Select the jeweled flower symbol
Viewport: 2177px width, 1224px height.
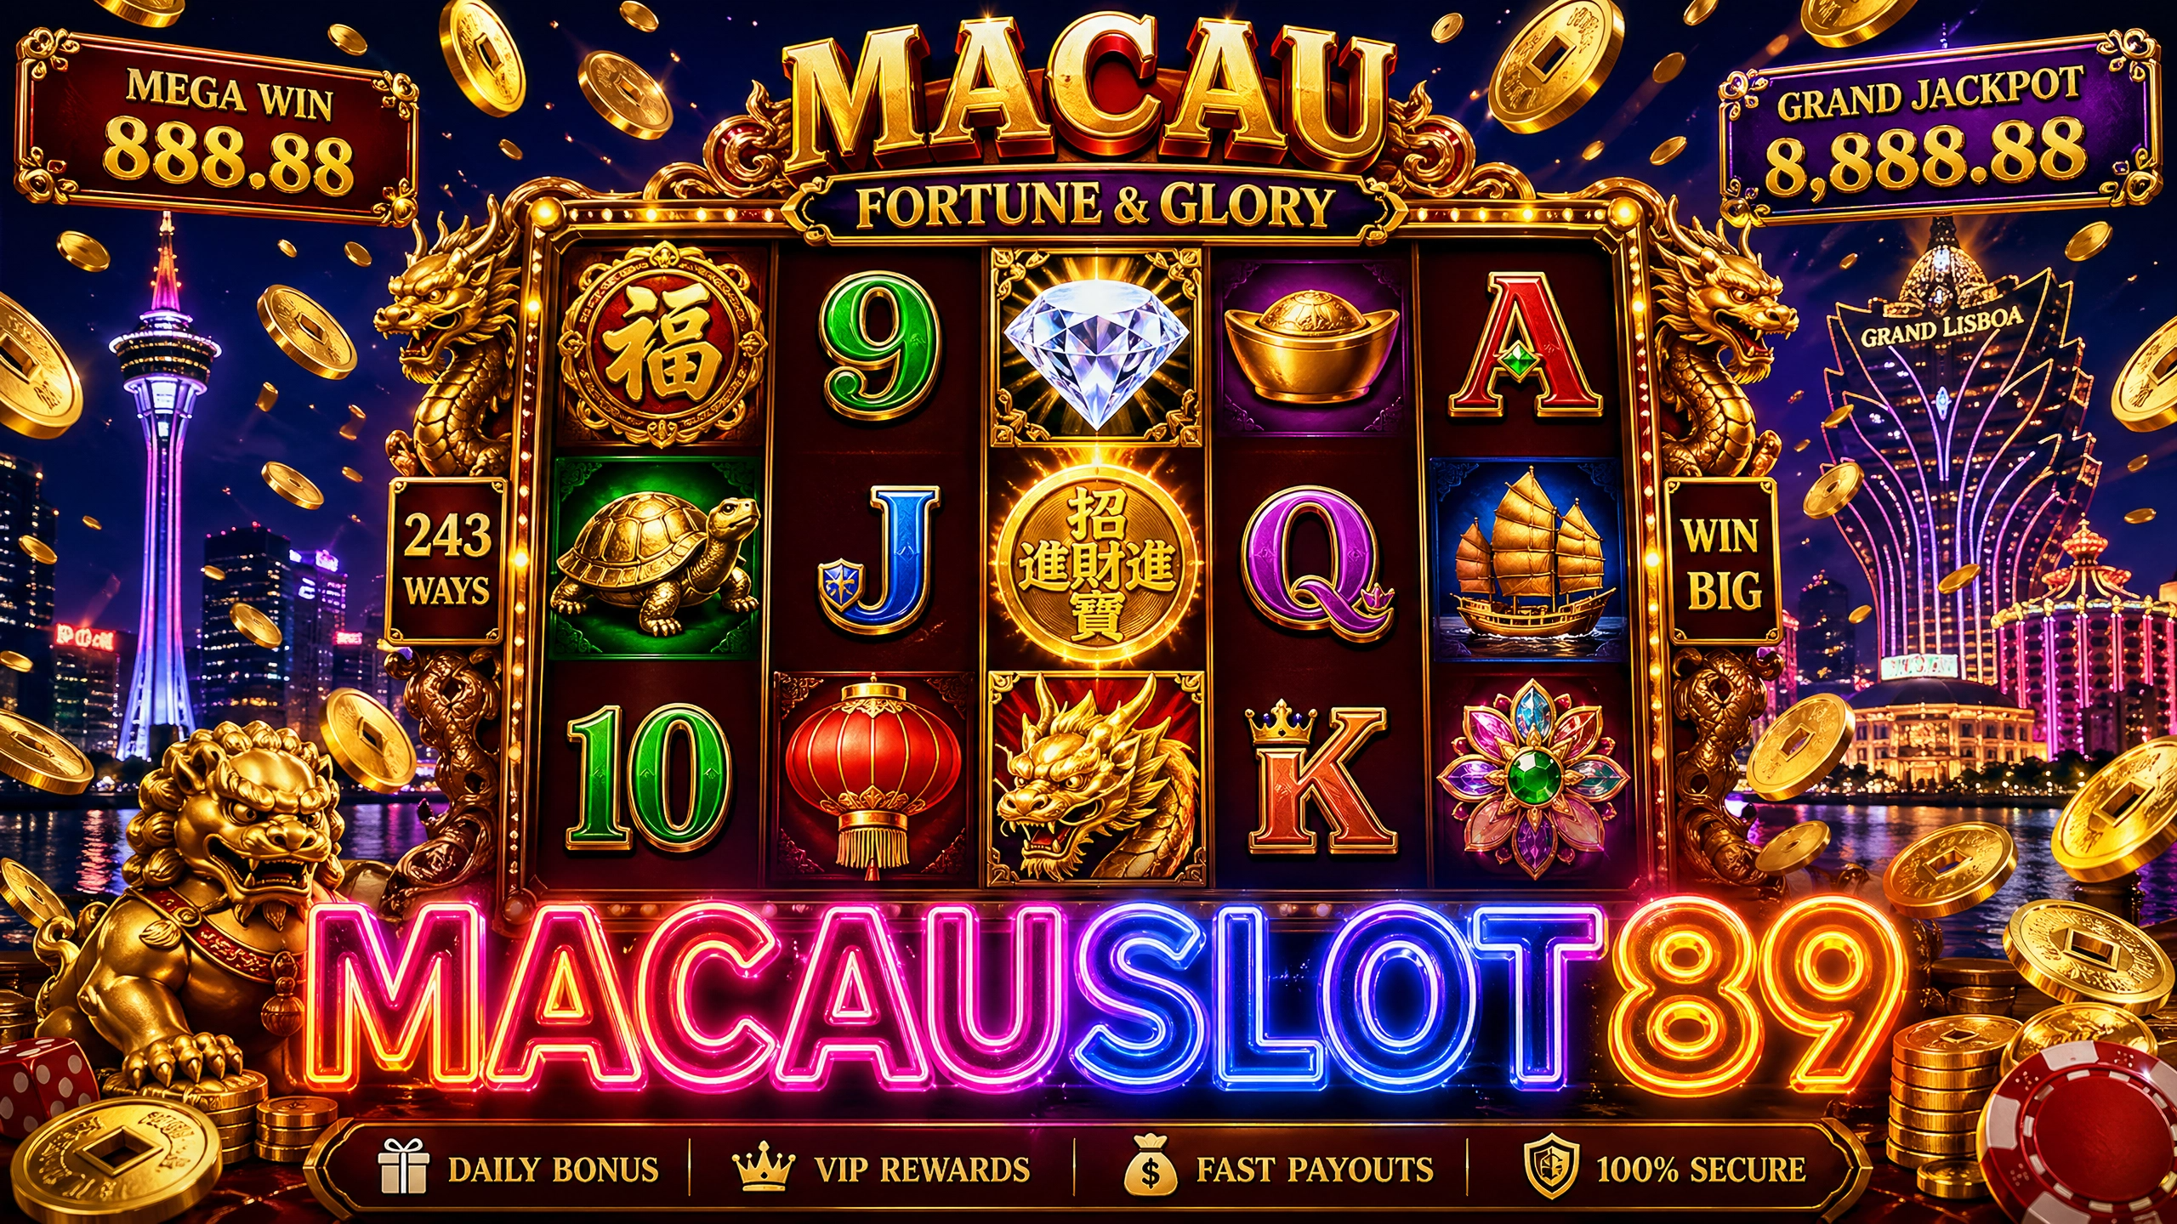pyautogui.click(x=1532, y=778)
